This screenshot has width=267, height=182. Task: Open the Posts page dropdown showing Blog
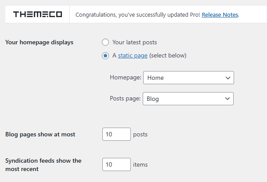point(184,99)
